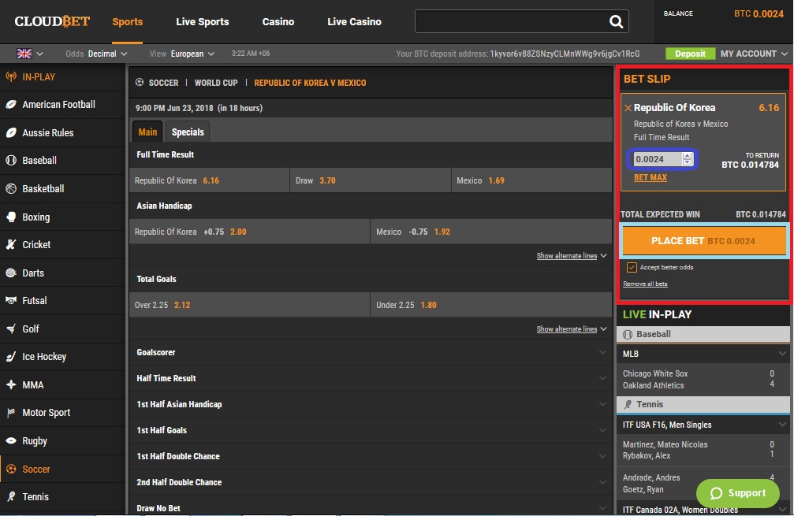This screenshot has width=794, height=516.
Task: Select Under 2.25 at 1.80
Action: 491,305
